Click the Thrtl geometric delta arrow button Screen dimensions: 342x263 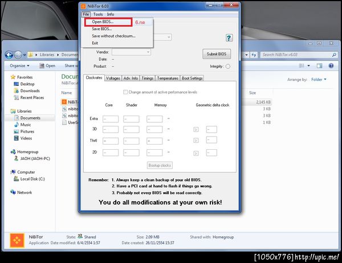click(x=196, y=141)
